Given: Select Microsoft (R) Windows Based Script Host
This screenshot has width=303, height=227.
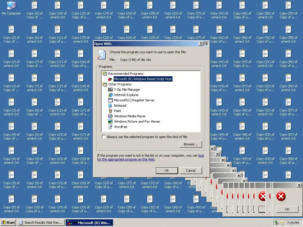Looking at the screenshot, I should click(143, 79).
